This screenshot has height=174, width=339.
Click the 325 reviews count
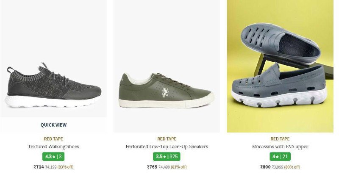click(174, 157)
